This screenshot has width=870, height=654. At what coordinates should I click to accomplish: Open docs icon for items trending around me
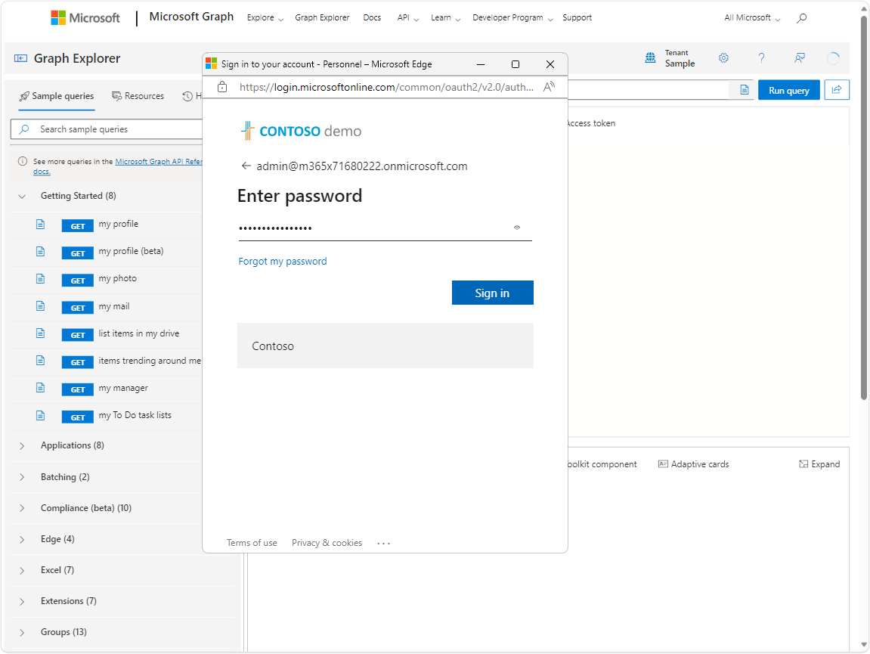[41, 361]
